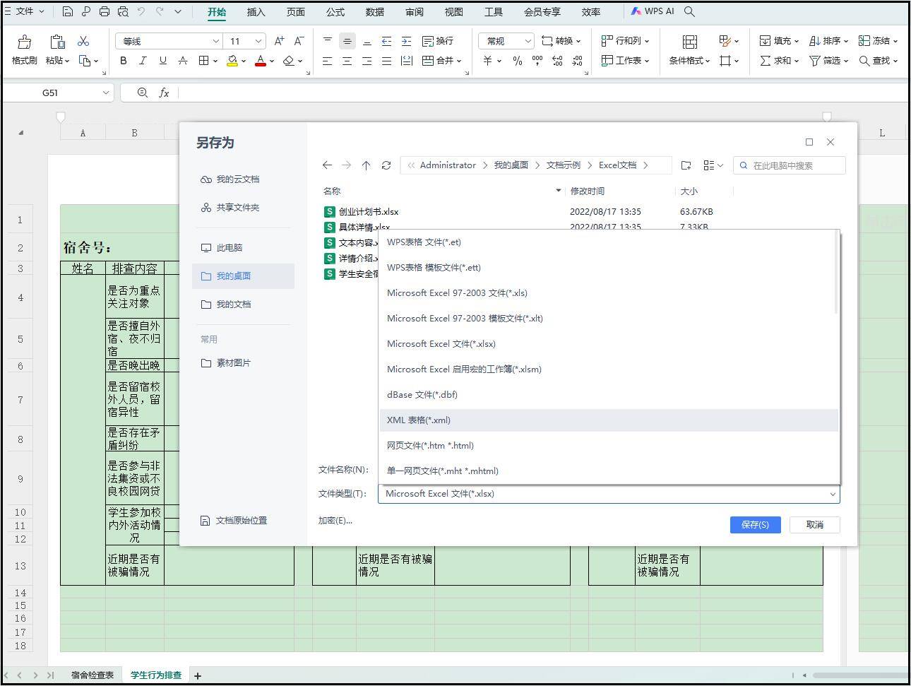
Task: Open the file type dropdown
Action: pyautogui.click(x=833, y=494)
